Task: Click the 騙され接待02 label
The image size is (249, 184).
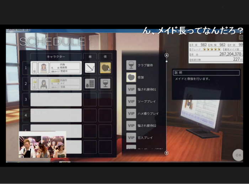Action: pyautogui.click(x=147, y=126)
